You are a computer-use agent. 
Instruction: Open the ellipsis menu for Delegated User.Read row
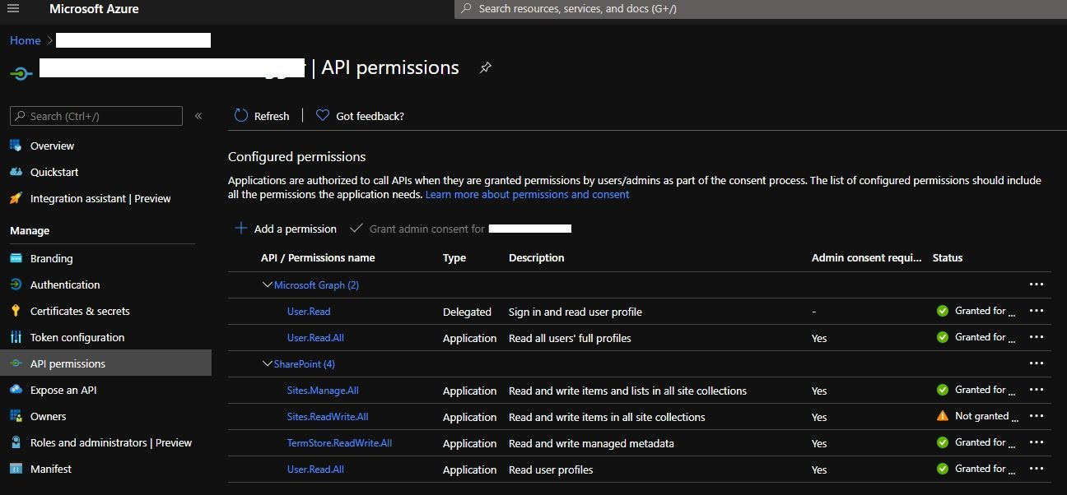pyautogui.click(x=1037, y=311)
